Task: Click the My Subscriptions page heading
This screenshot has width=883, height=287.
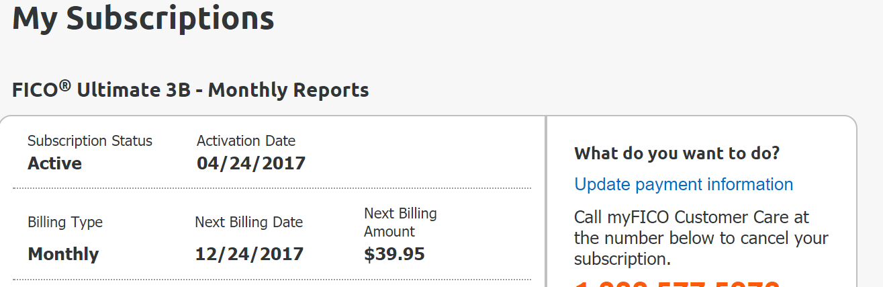Action: point(143,17)
